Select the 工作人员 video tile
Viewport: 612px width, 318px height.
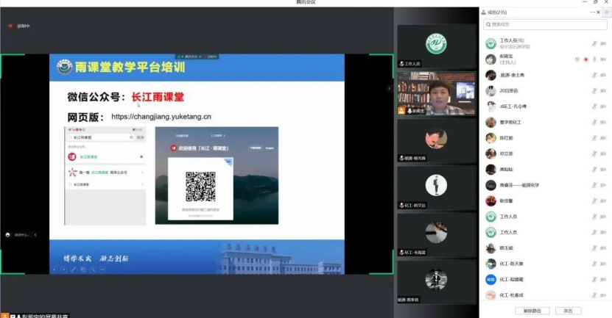click(x=437, y=46)
